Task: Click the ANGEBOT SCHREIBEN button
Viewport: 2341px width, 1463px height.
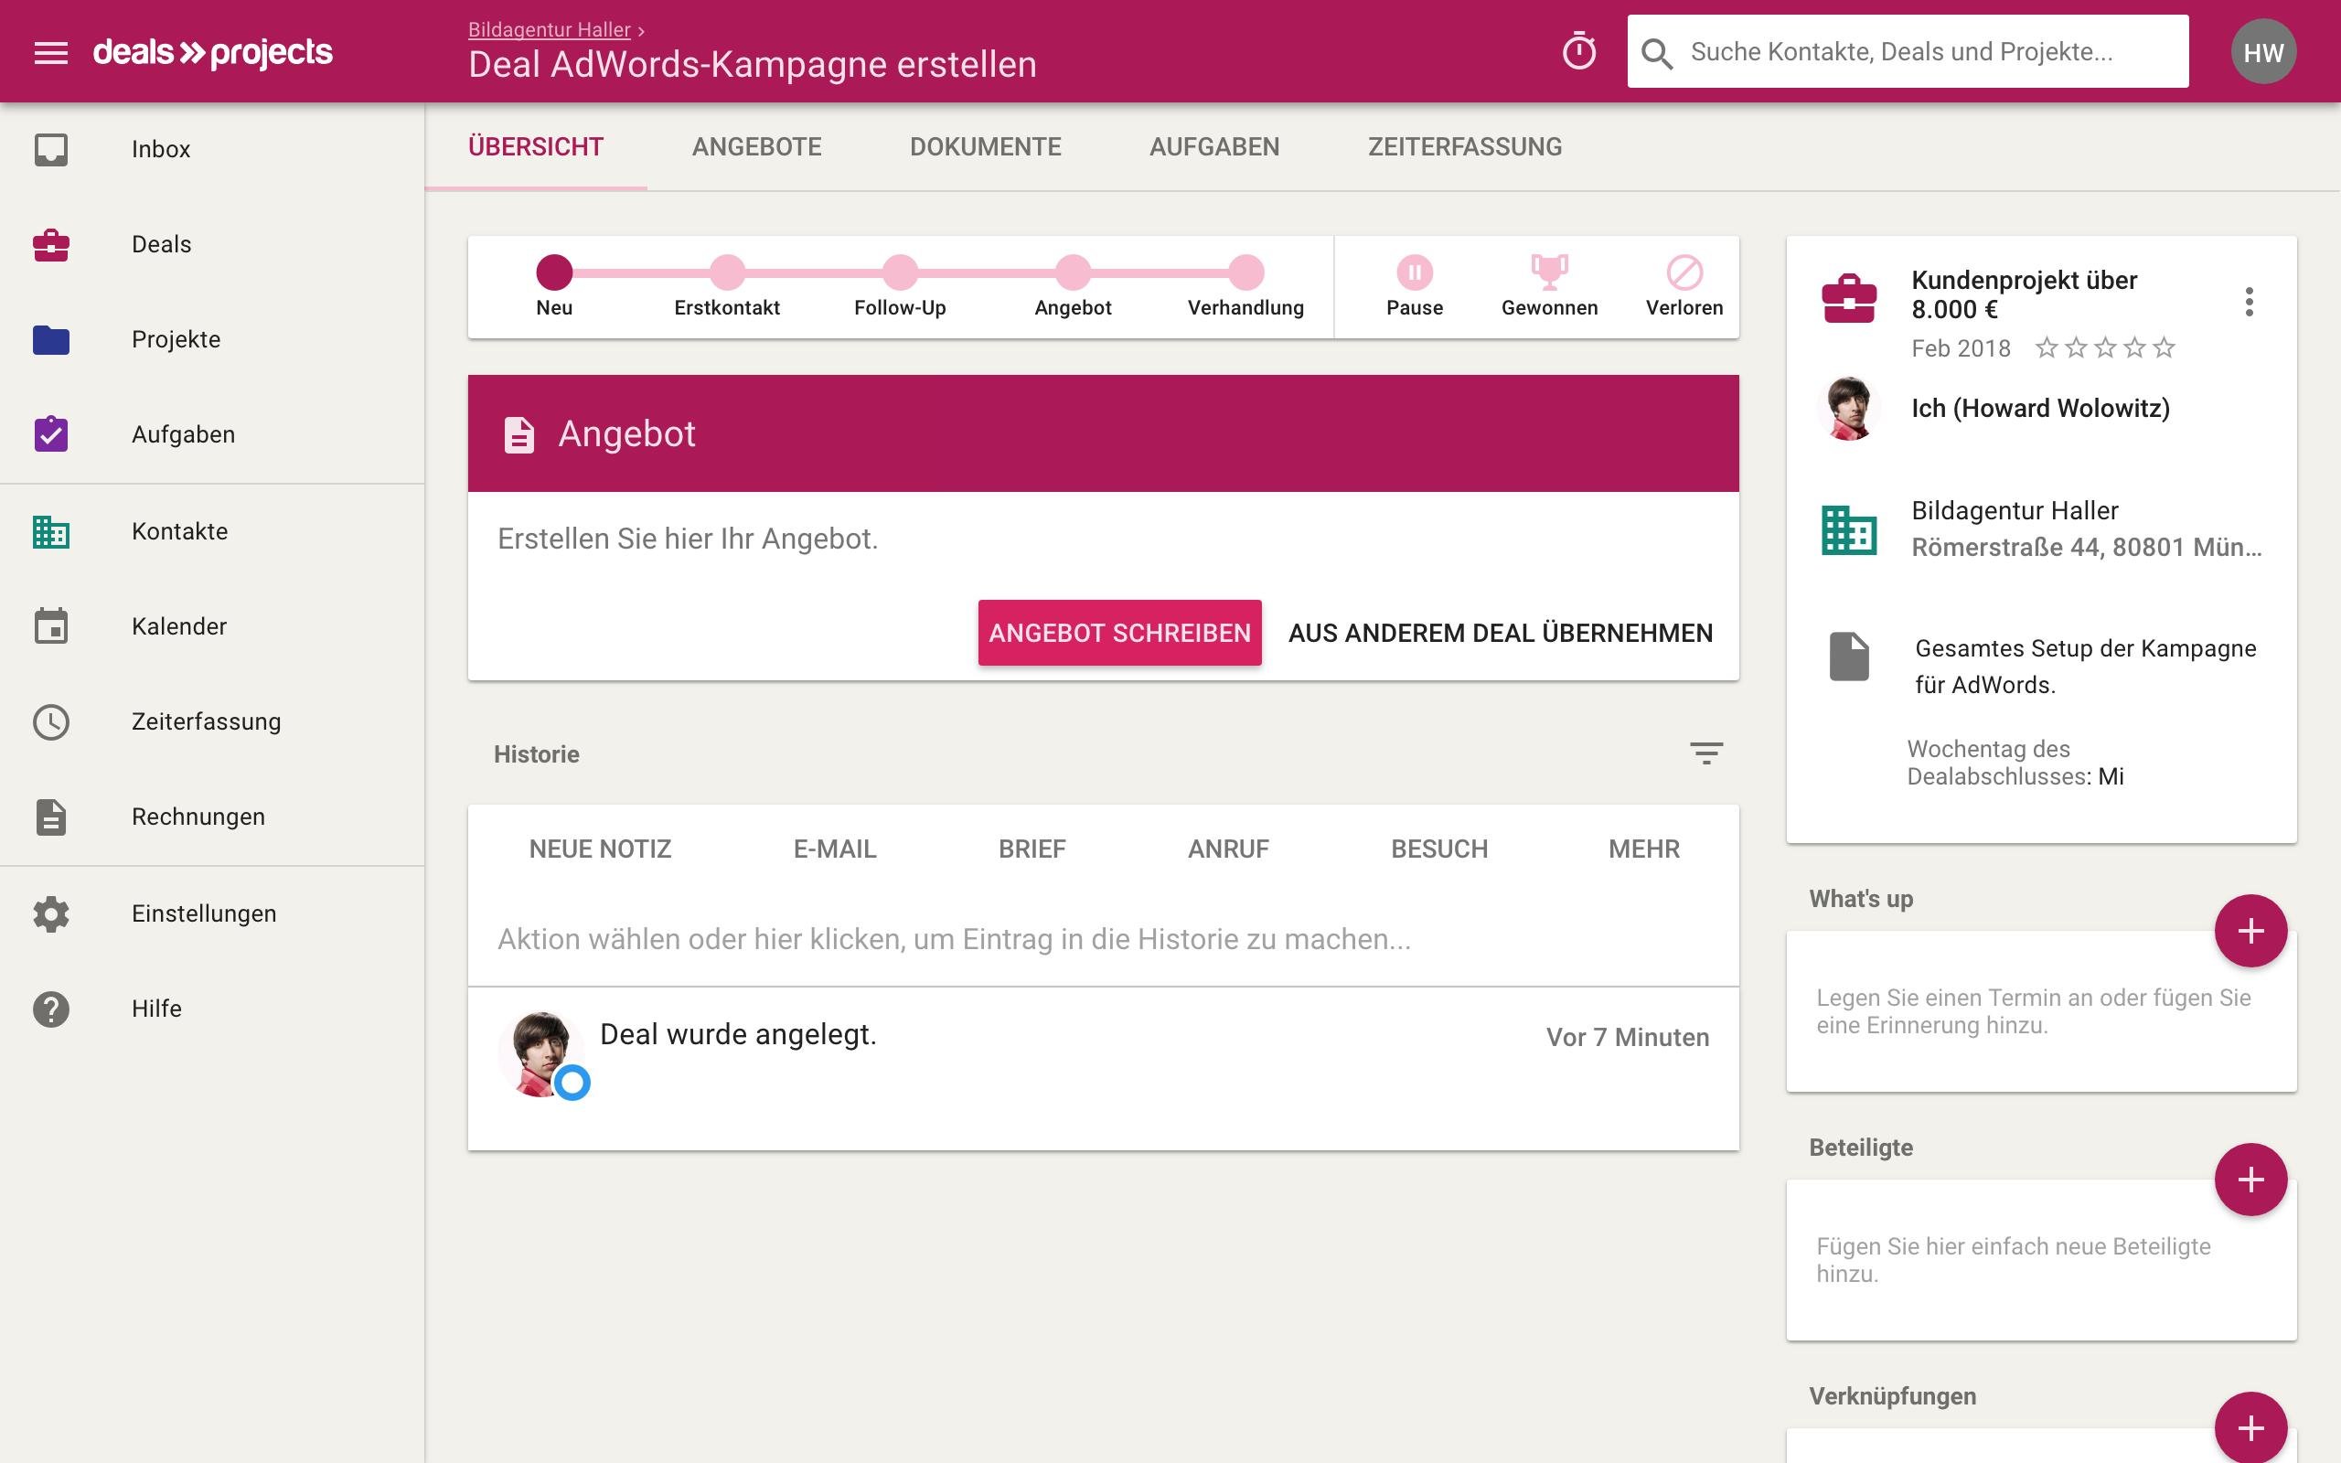Action: (x=1119, y=633)
